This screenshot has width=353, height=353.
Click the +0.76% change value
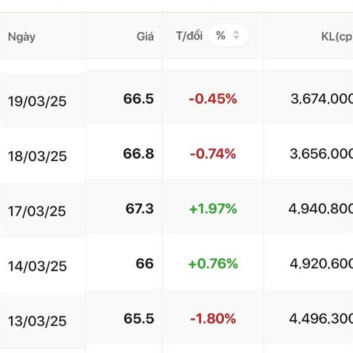click(x=213, y=264)
